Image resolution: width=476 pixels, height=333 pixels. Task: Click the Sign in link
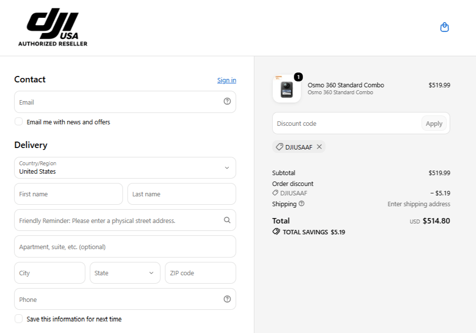(227, 80)
